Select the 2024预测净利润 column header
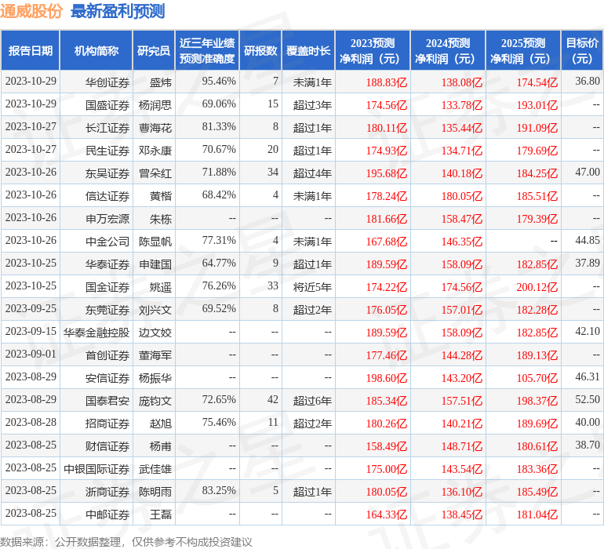 click(448, 51)
